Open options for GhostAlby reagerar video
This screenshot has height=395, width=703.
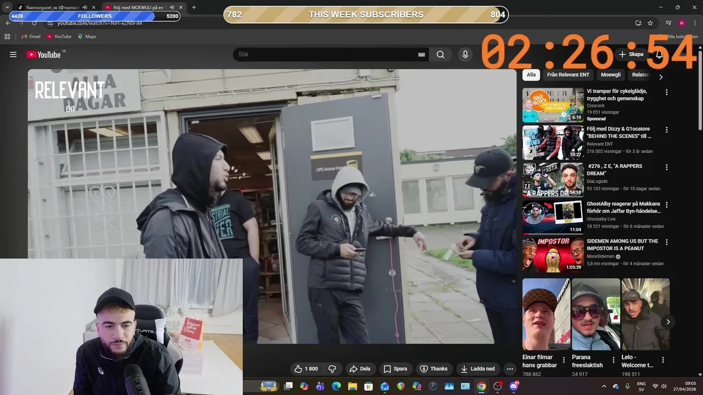click(x=667, y=205)
